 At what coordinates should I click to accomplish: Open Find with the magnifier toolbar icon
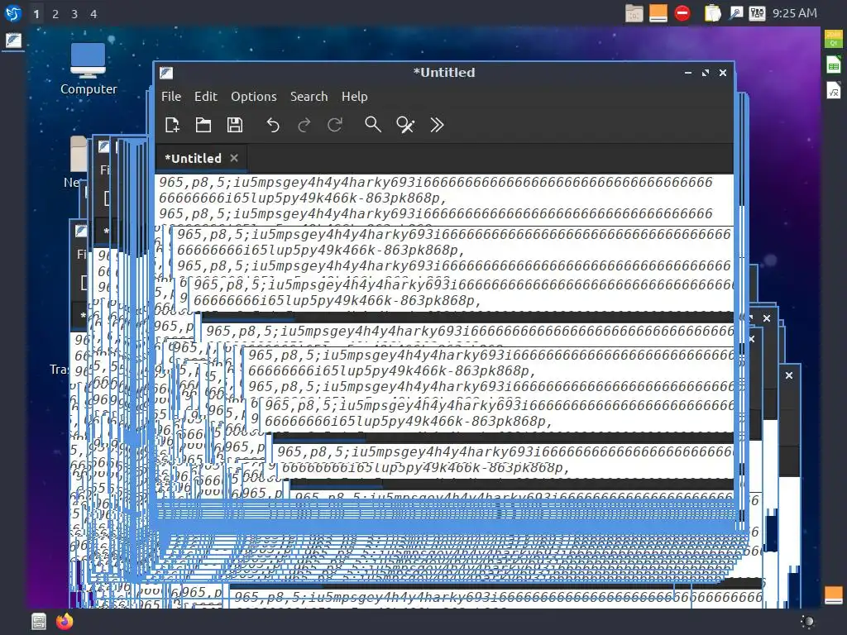(373, 125)
